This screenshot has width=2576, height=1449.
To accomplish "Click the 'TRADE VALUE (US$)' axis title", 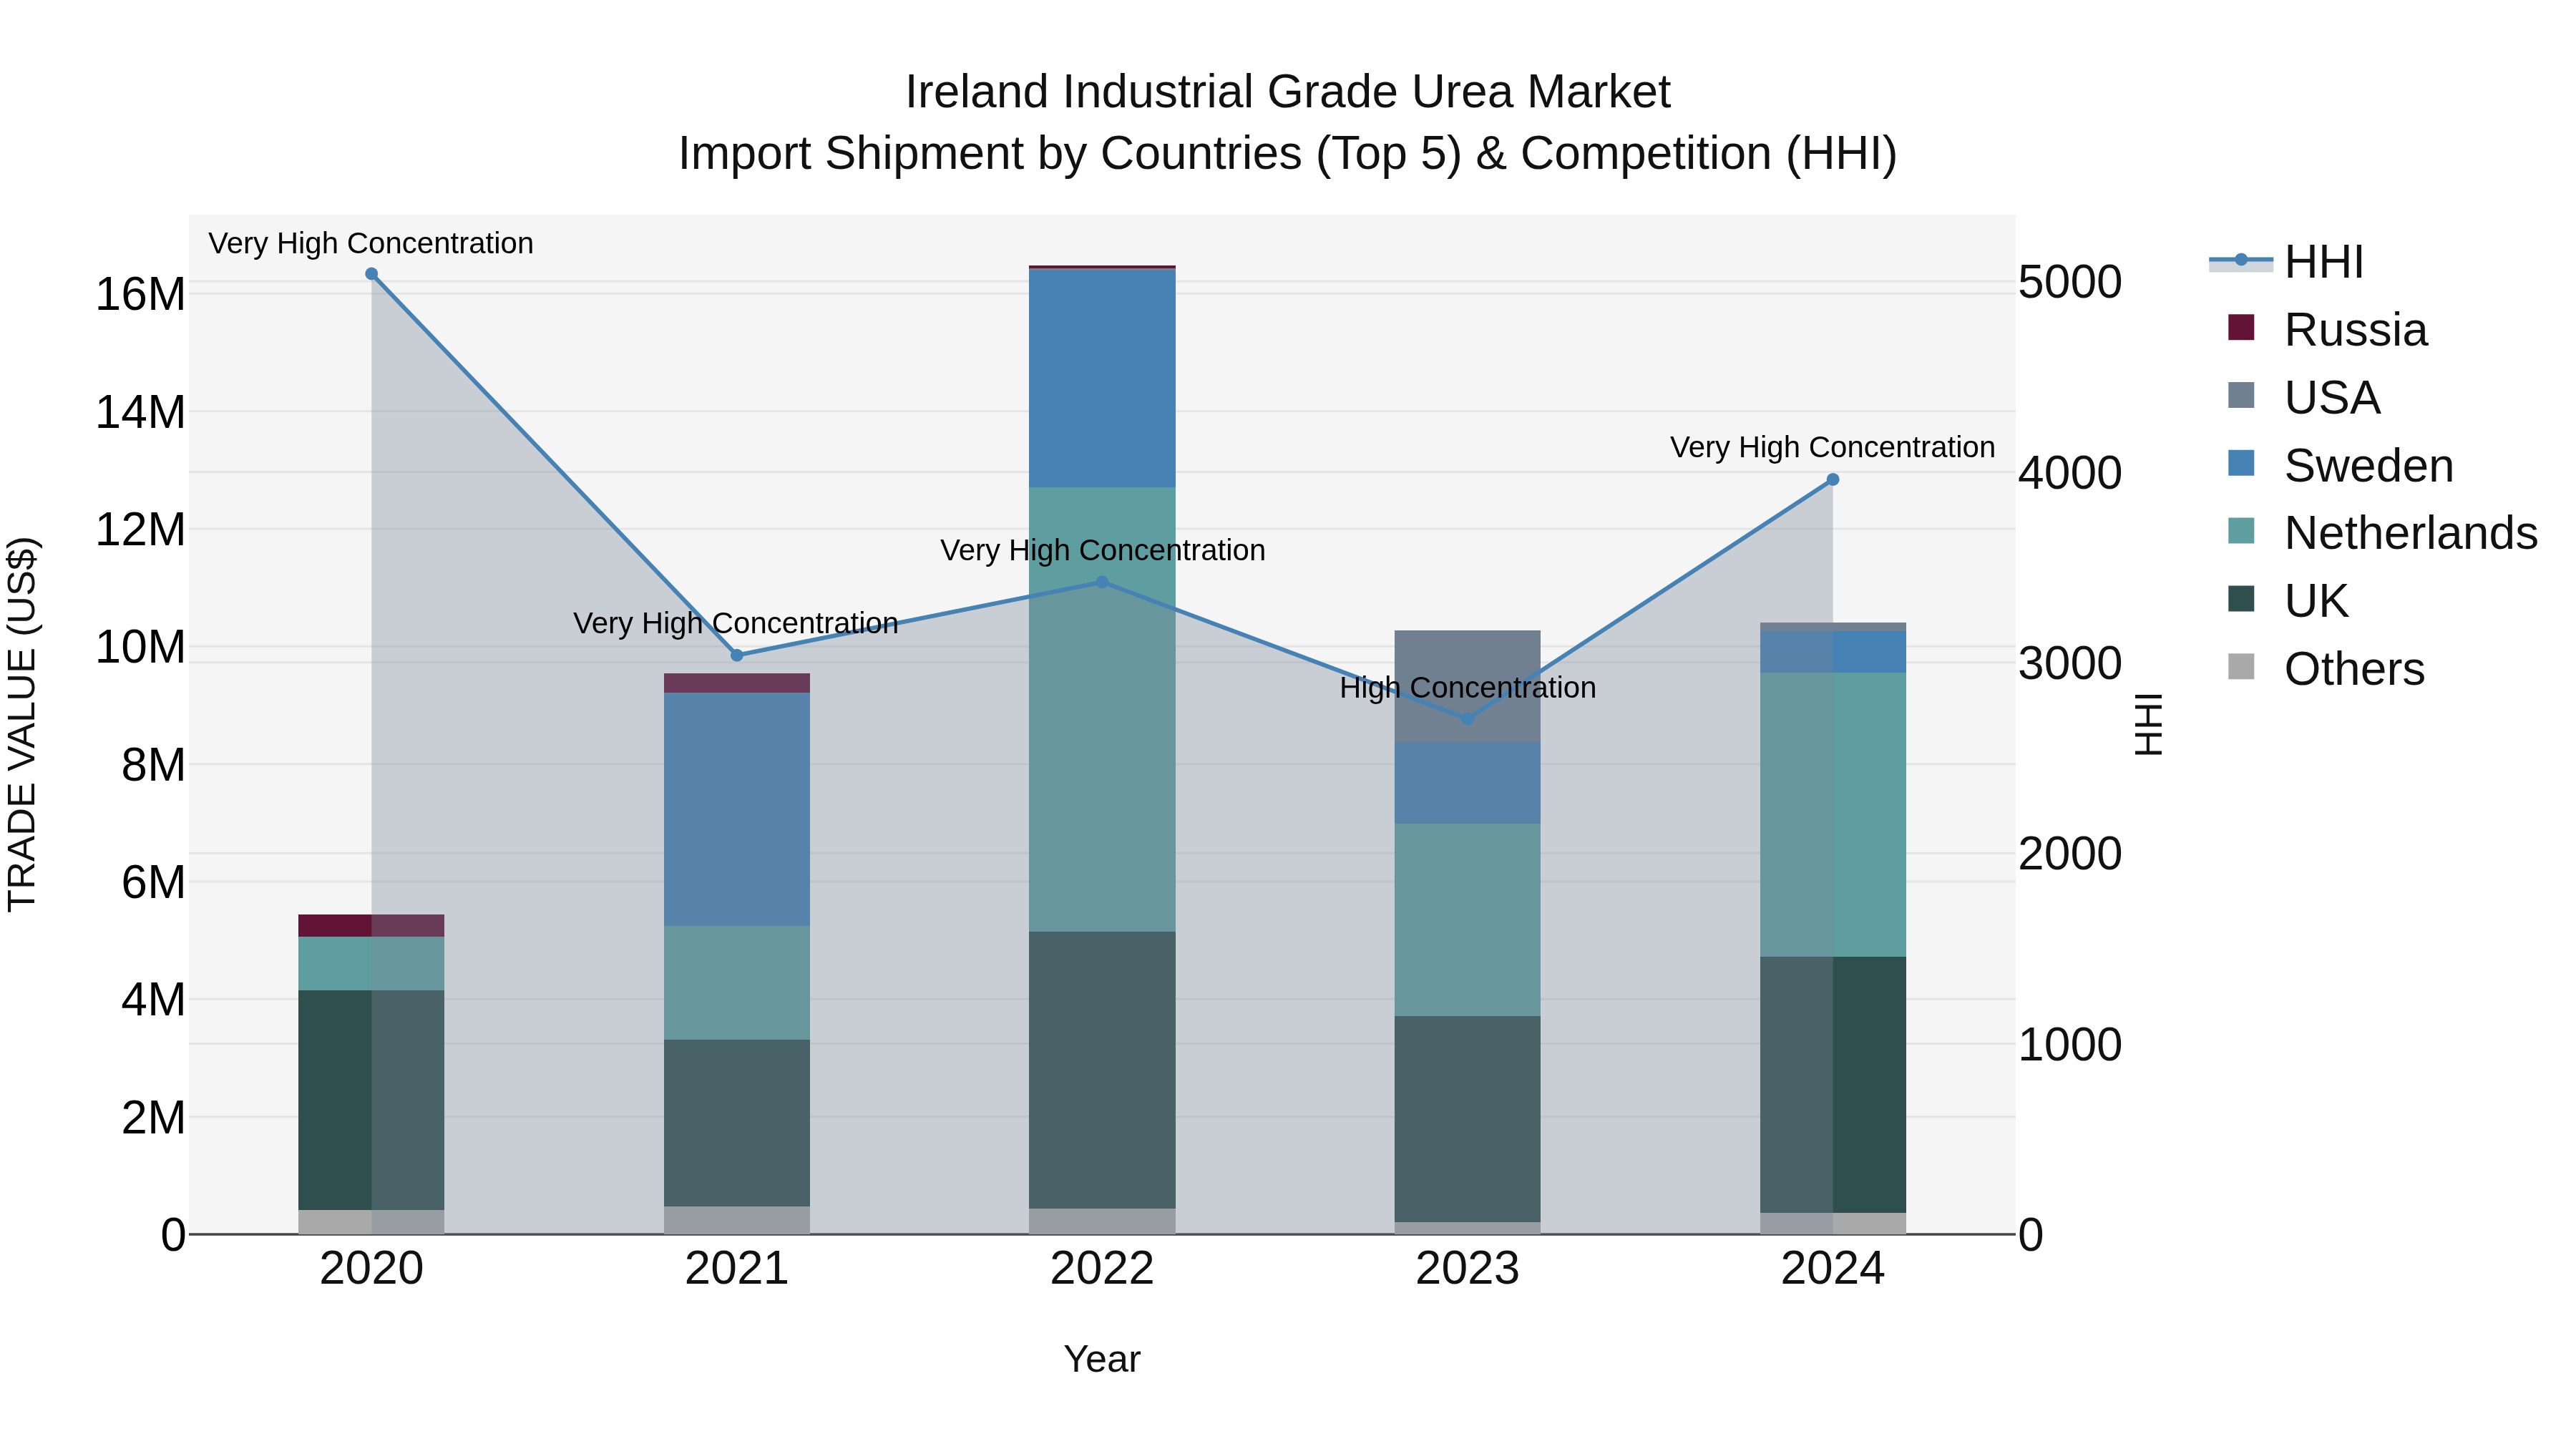I will [22, 724].
